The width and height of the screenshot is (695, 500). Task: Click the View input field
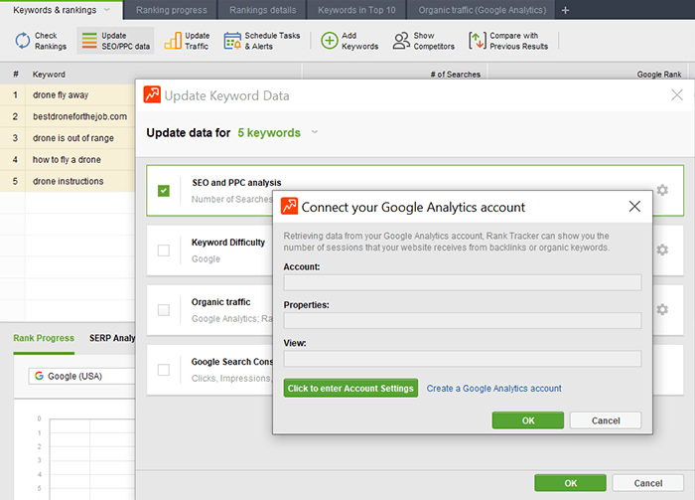(x=463, y=359)
